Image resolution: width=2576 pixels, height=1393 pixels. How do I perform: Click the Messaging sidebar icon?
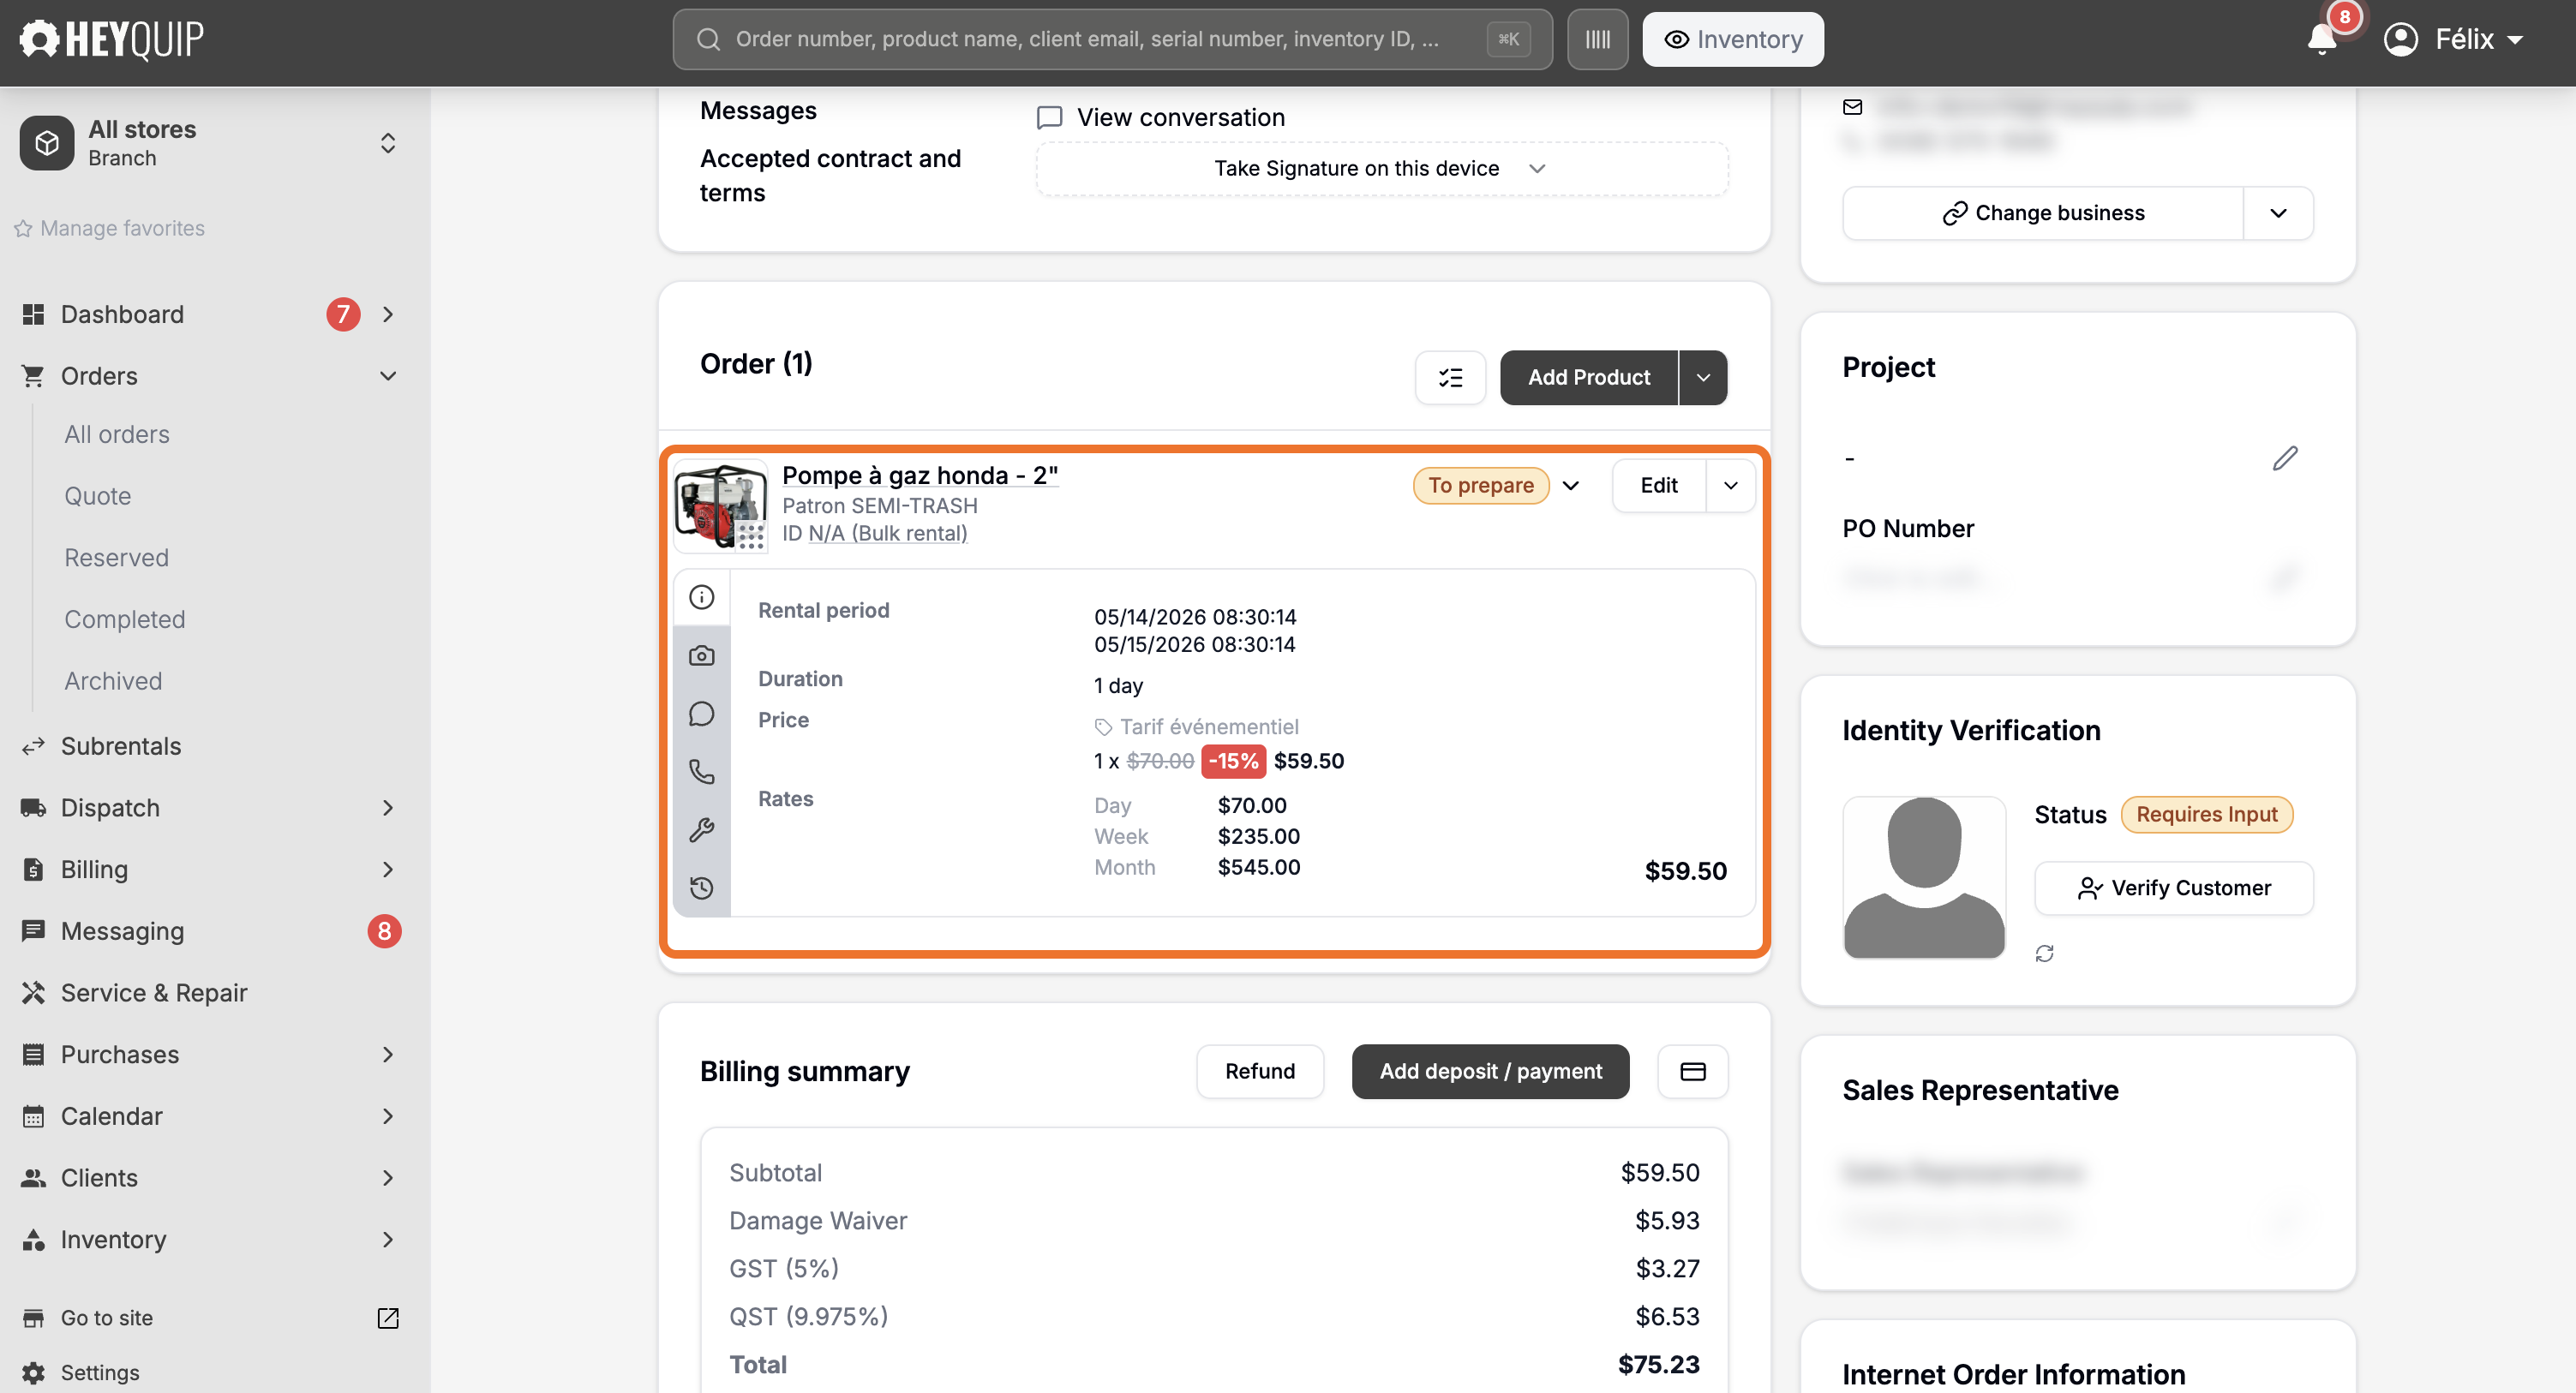(x=33, y=931)
